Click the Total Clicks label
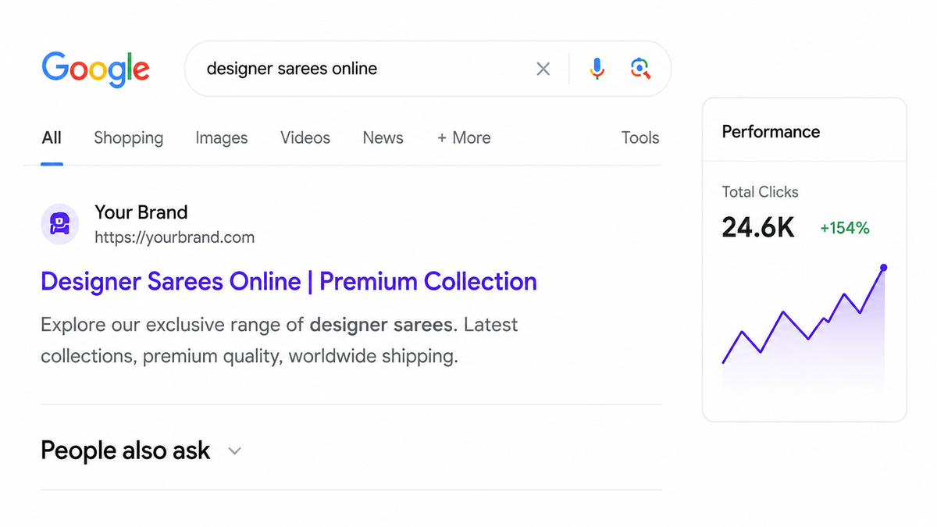This screenshot has width=937, height=527. pos(761,192)
